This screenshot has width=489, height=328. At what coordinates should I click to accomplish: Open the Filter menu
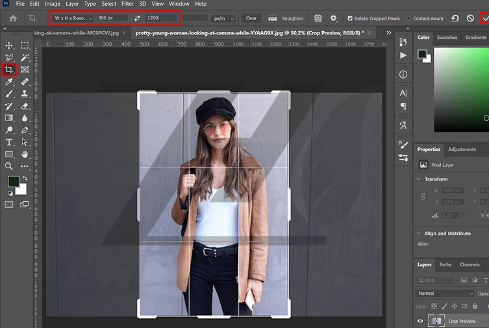point(127,4)
